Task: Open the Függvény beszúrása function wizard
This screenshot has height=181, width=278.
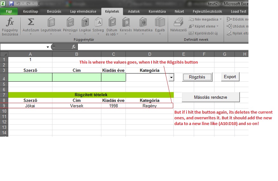Action: pyautogui.click(x=10, y=26)
